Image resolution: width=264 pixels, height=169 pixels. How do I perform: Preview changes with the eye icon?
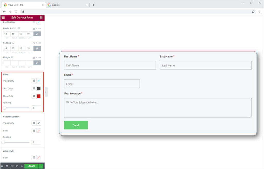(x=22, y=166)
